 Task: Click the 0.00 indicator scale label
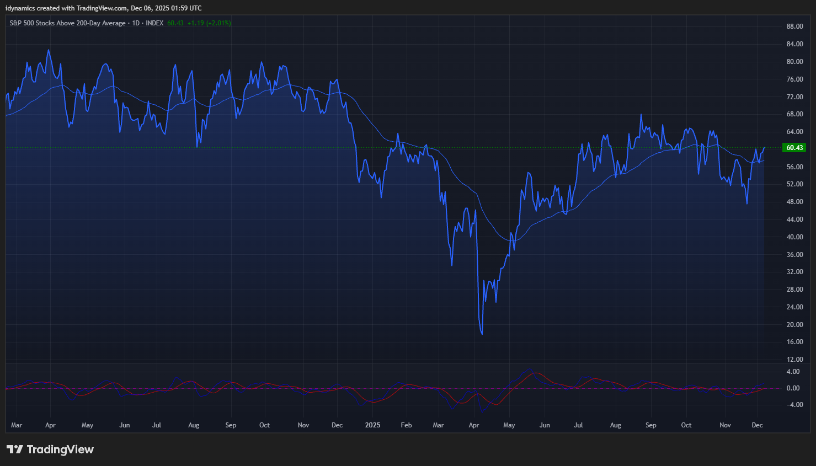click(x=793, y=388)
